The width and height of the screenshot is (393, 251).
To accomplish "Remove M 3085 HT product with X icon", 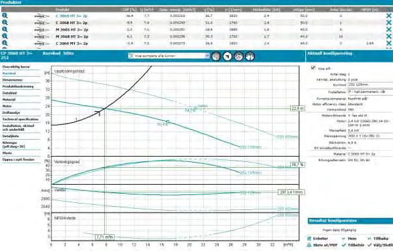I will [x=388, y=29].
